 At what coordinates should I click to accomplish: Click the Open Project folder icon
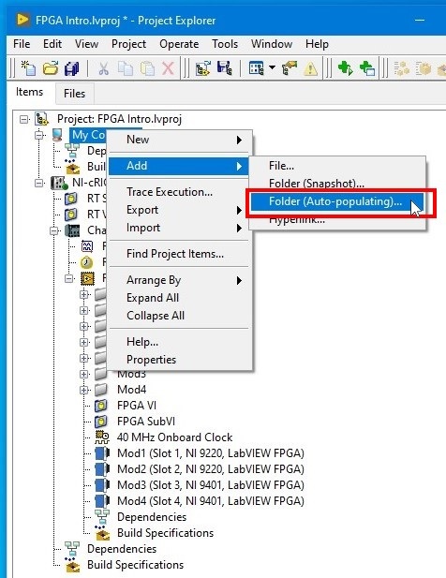51,68
